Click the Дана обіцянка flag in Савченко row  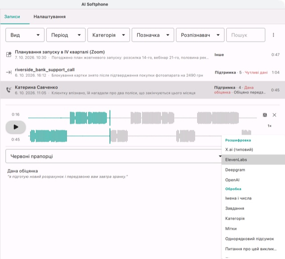coord(234,90)
